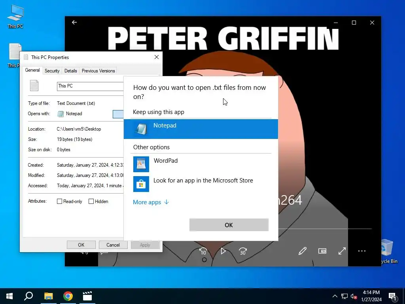
Task: Enable the Read-only attribute checkbox
Action: click(59, 201)
